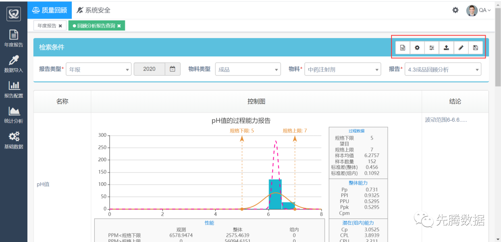Click the tall histogram bar at 6
The height and width of the screenshot is (242, 501).
point(275,194)
